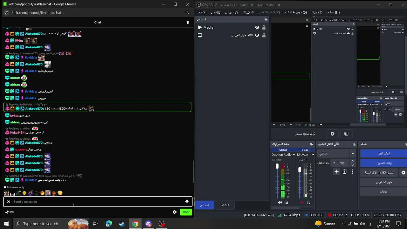
Task: Open the Kick chat user list icon
Action: click(x=187, y=22)
